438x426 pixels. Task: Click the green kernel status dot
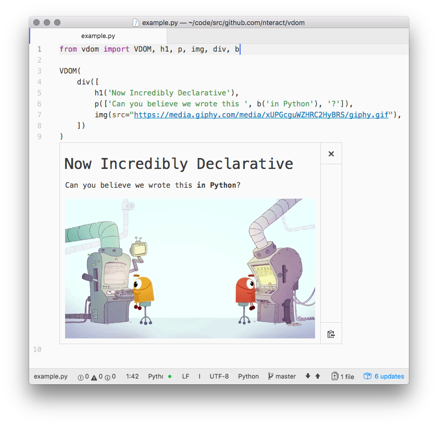point(170,376)
